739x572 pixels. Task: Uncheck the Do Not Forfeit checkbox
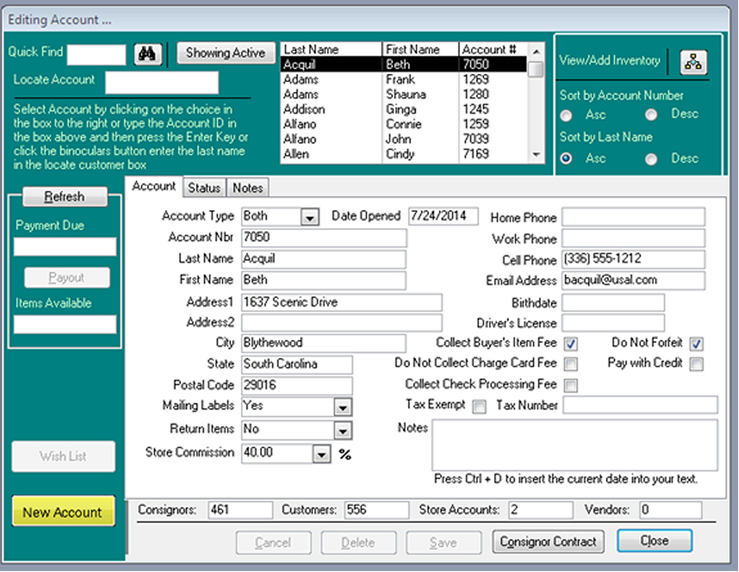tap(696, 344)
